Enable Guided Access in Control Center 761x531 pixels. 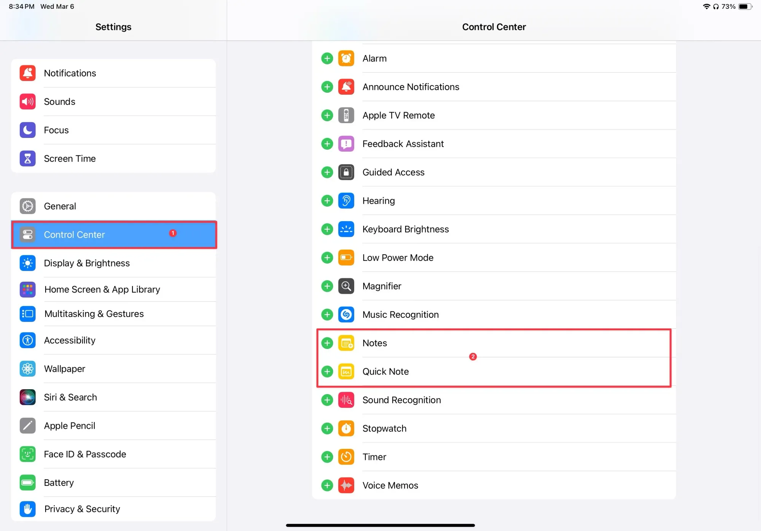327,171
